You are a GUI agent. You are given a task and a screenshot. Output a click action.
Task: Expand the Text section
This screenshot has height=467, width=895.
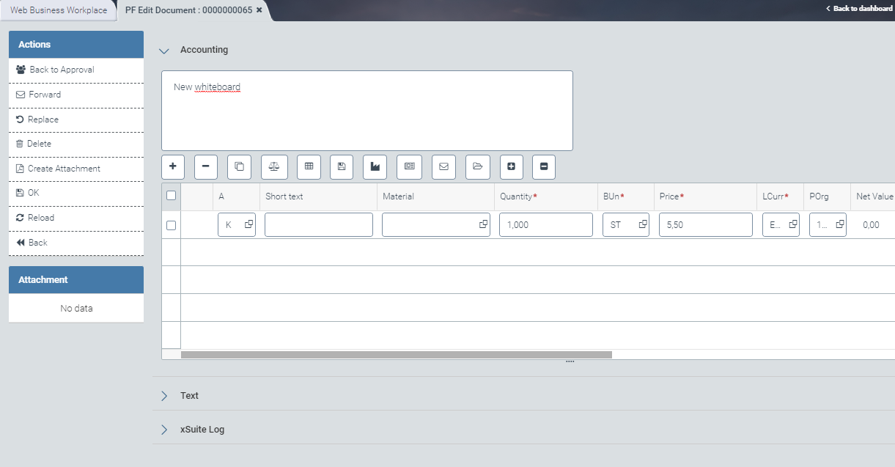(x=163, y=395)
